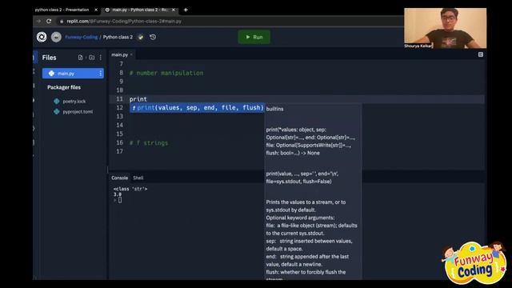Accept the print autocomplete suggestion

click(197, 108)
